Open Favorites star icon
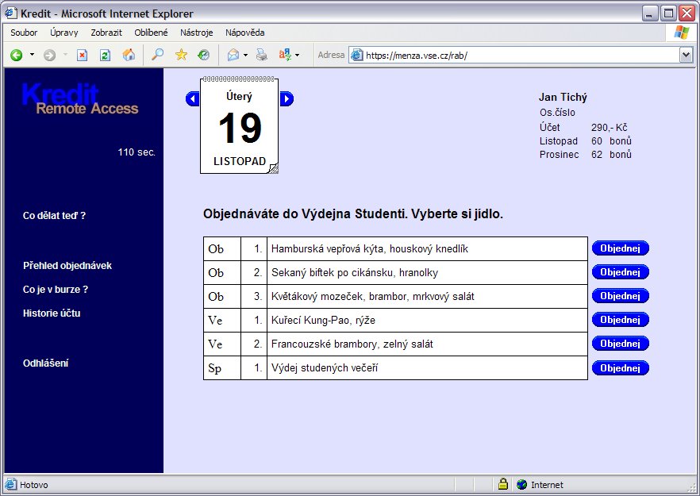700x496 pixels. point(181,55)
